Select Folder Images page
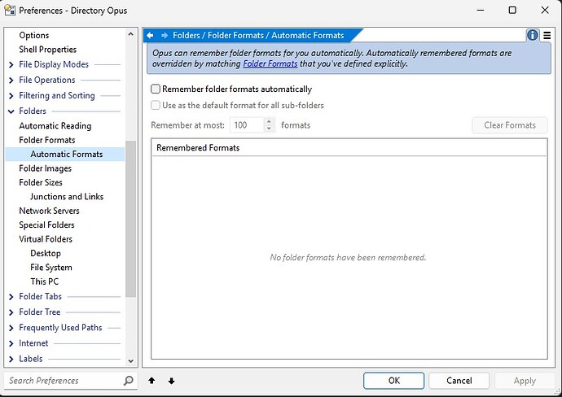 (x=45, y=168)
